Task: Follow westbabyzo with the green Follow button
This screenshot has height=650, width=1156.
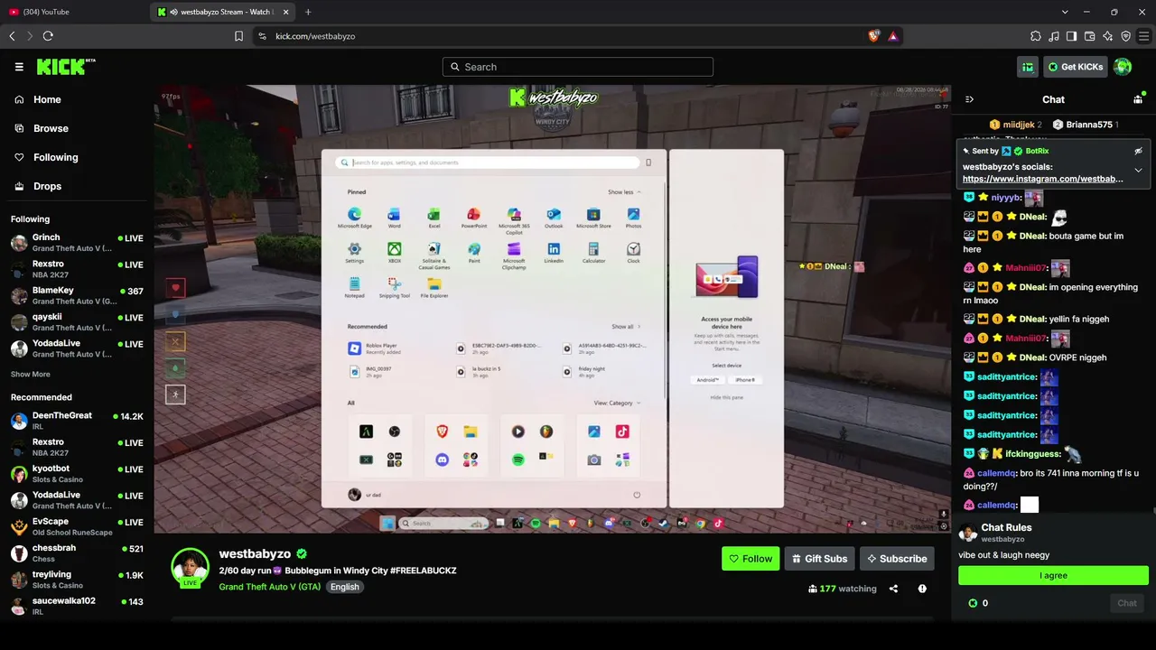Action: click(750, 559)
